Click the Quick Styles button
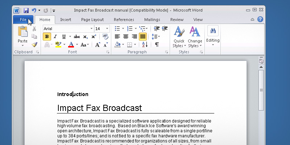 coord(179,37)
